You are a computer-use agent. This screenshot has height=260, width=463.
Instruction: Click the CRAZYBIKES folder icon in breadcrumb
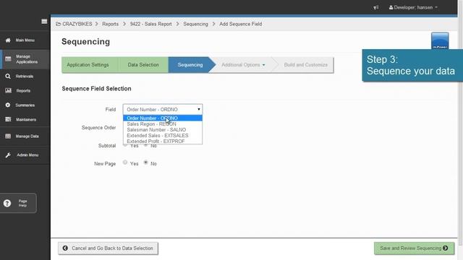[x=58, y=24]
